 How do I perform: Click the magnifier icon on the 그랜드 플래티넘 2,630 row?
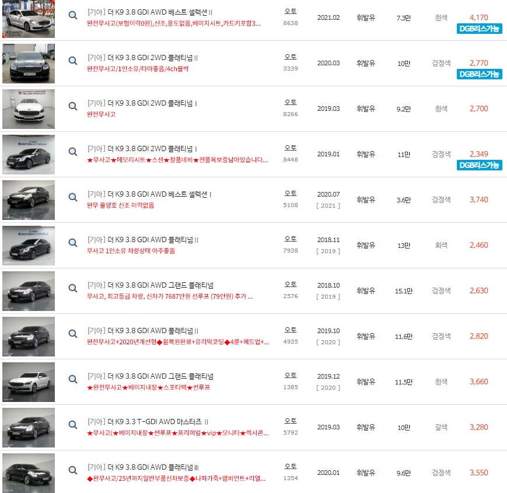click(x=72, y=289)
